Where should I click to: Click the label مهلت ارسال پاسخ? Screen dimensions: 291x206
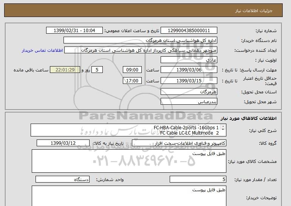coord(258,70)
